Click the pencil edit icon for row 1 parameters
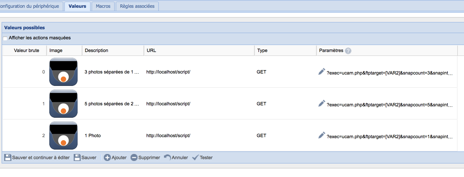This screenshot has width=464, height=177. click(322, 104)
